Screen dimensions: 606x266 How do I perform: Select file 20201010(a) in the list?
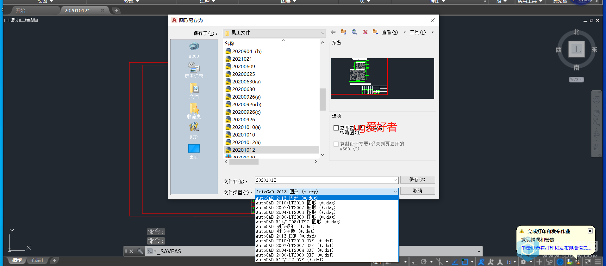(x=246, y=127)
